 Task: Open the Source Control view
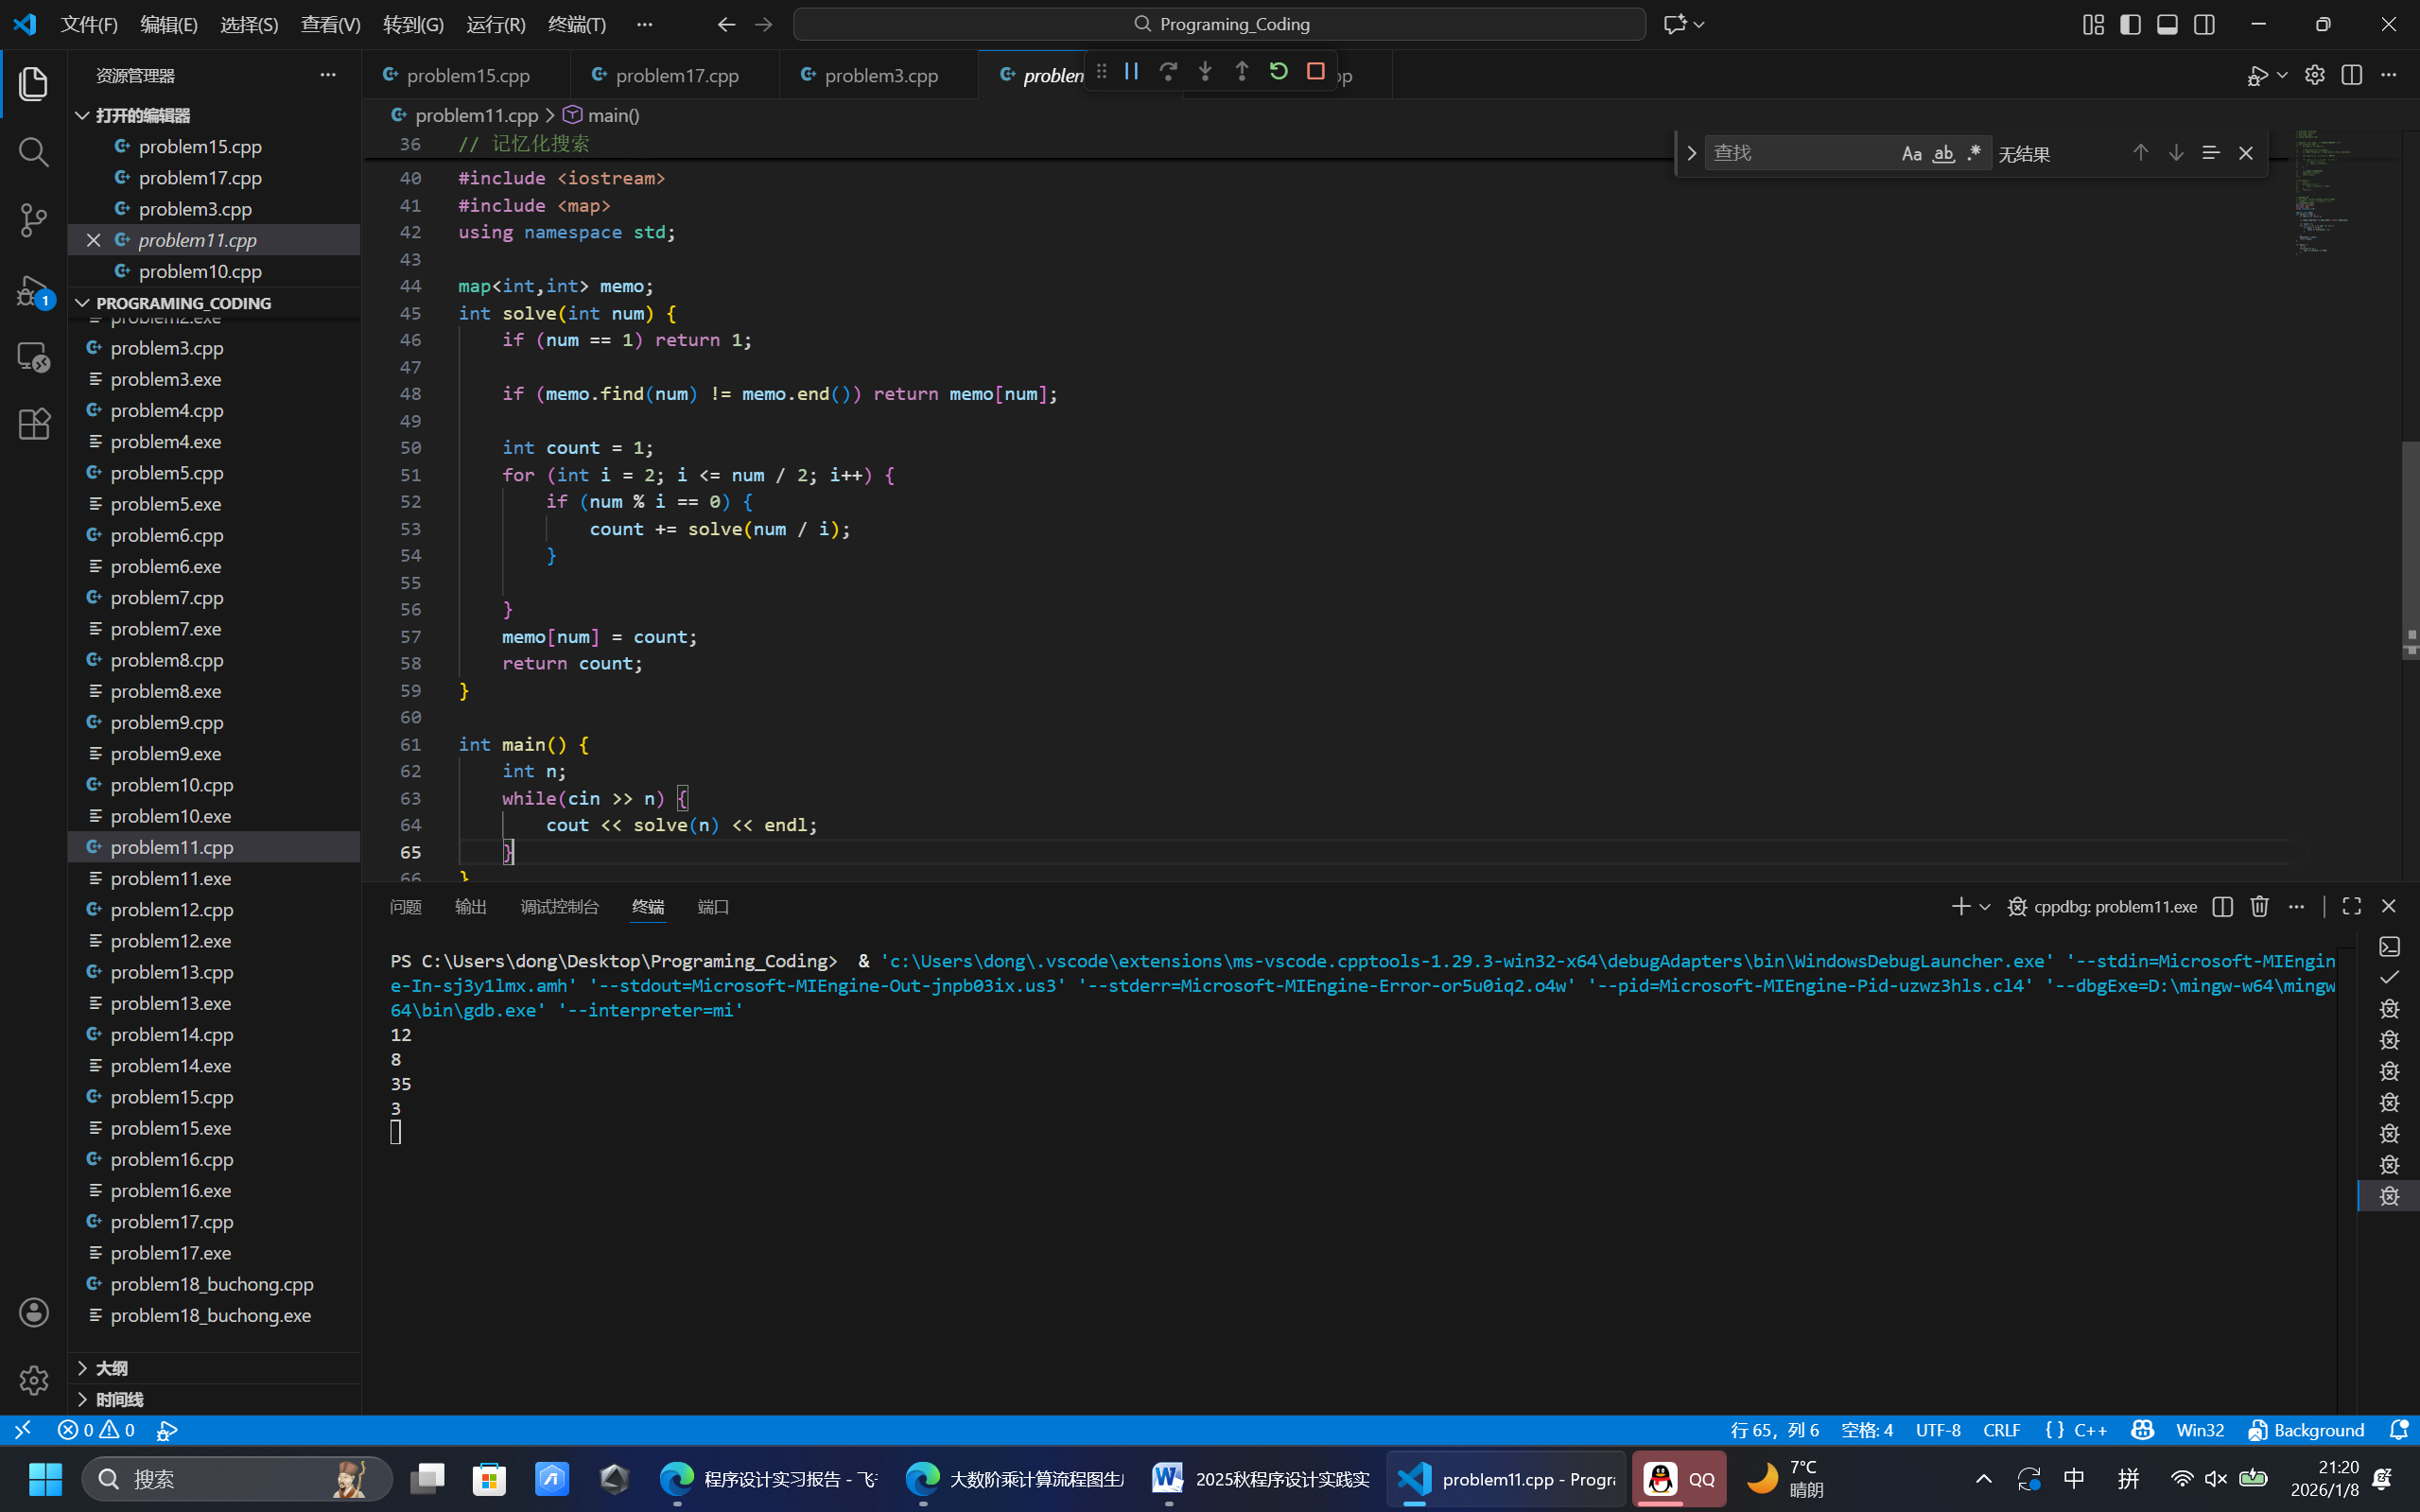(34, 220)
